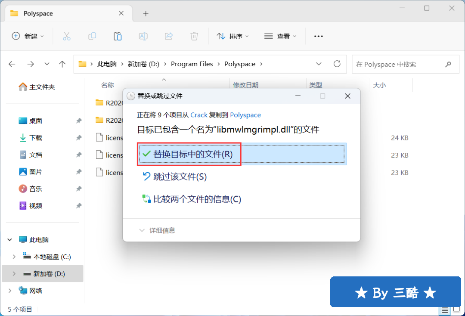465x316 pixels.
Task: Open 文档 in the sidebar
Action: pos(31,155)
